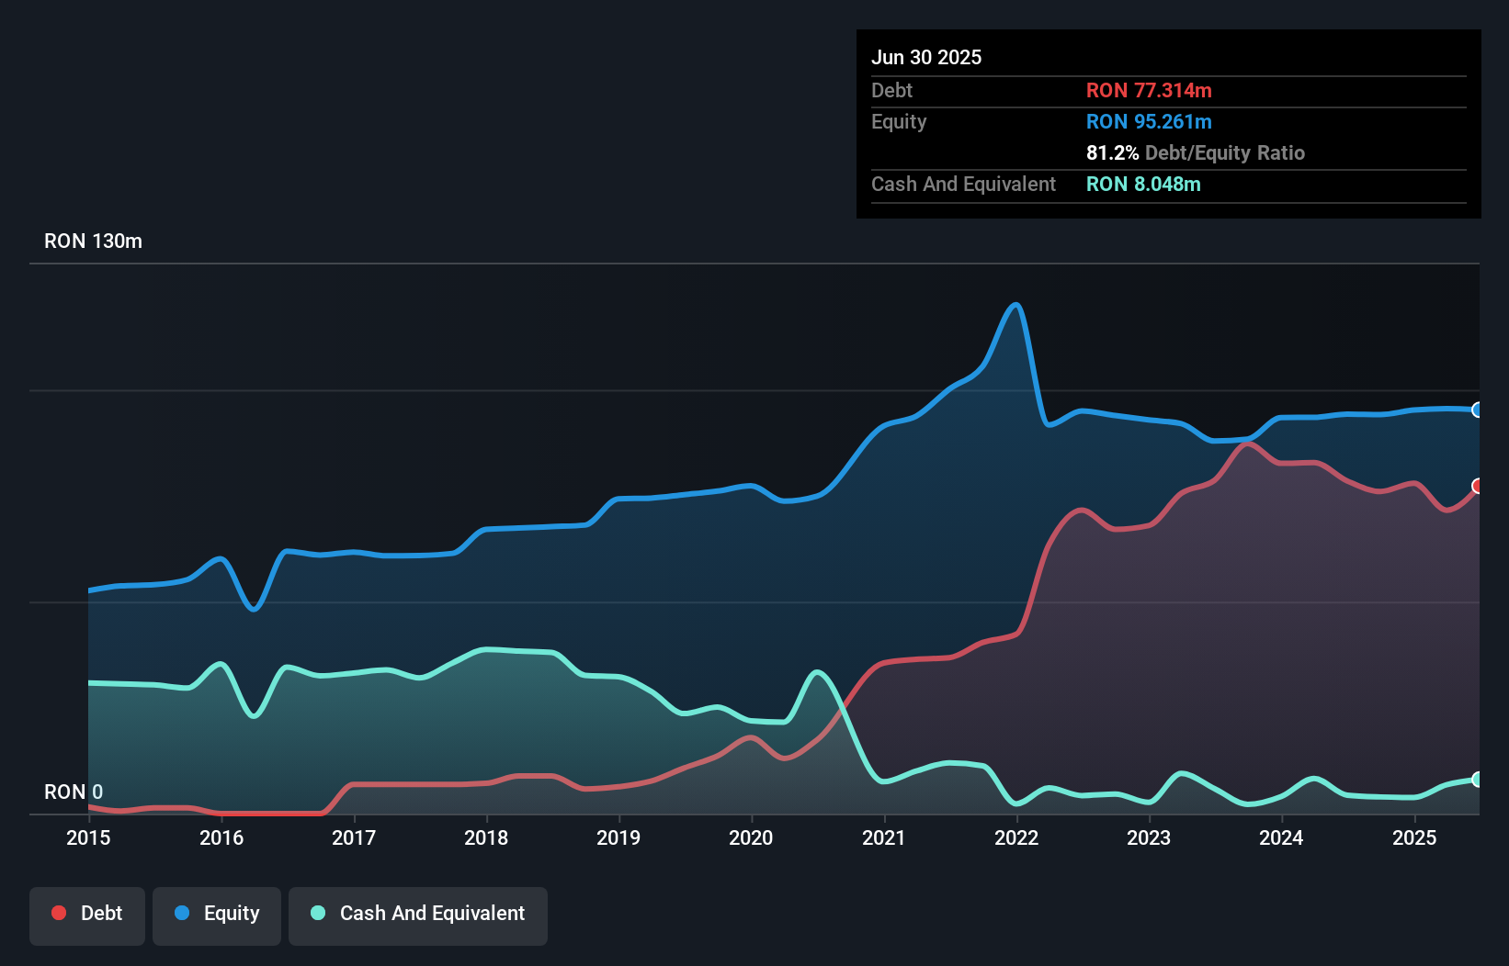Click the 2019 x-axis label

618,837
